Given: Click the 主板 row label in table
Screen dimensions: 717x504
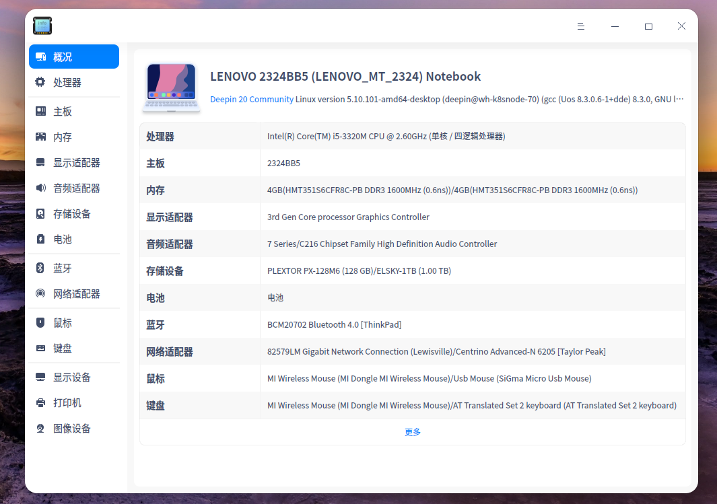Looking at the screenshot, I should 156,163.
